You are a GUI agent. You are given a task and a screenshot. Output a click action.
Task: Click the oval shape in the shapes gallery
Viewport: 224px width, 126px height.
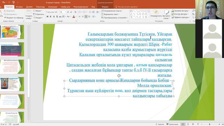click(x=143, y=11)
